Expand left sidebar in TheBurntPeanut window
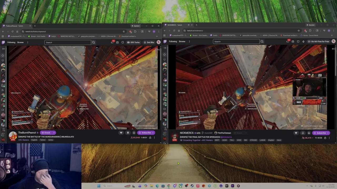 (x=3, y=49)
